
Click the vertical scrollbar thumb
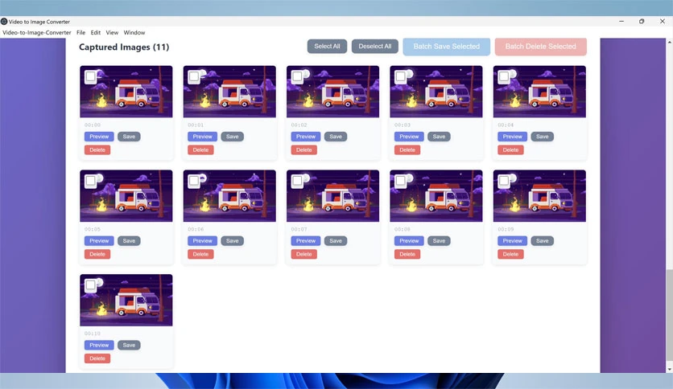(670, 317)
